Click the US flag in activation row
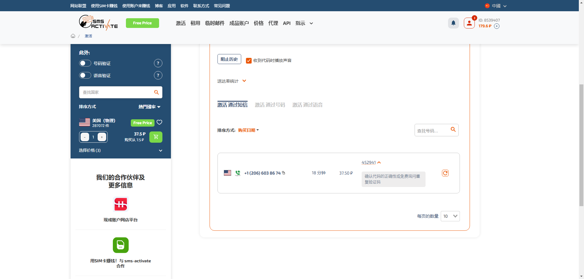This screenshot has height=279, width=584. [x=228, y=173]
